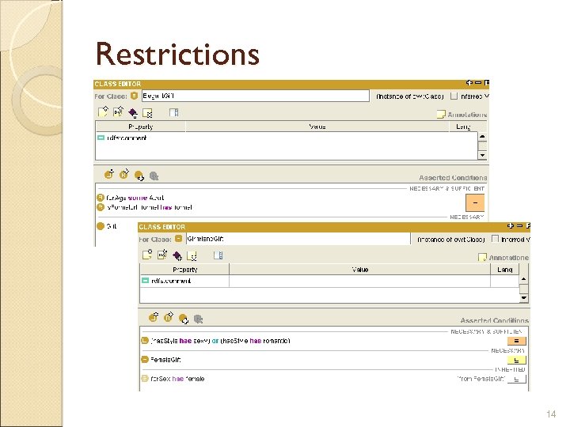570x427 pixels.
Task: Click the blue column-panel icon in ElegantGift editor toolbar
Action: pos(173,112)
